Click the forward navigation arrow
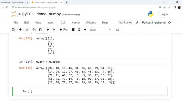The image size is (182, 102). tap(3, 7)
